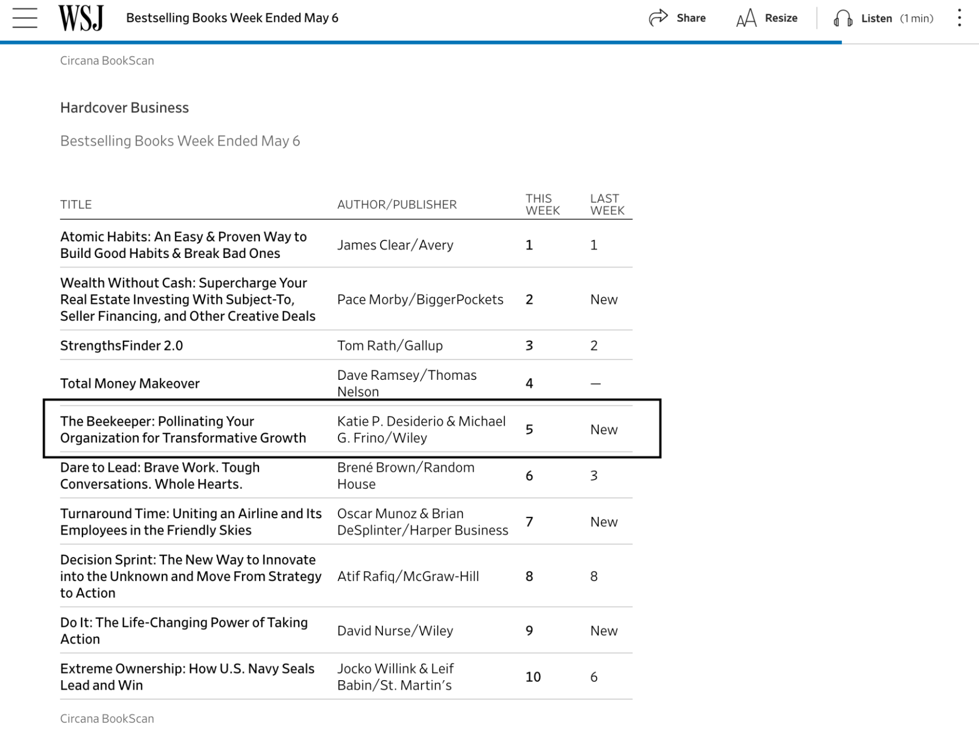The image size is (979, 739).
Task: Open the three-dot more options menu
Action: pyautogui.click(x=959, y=18)
